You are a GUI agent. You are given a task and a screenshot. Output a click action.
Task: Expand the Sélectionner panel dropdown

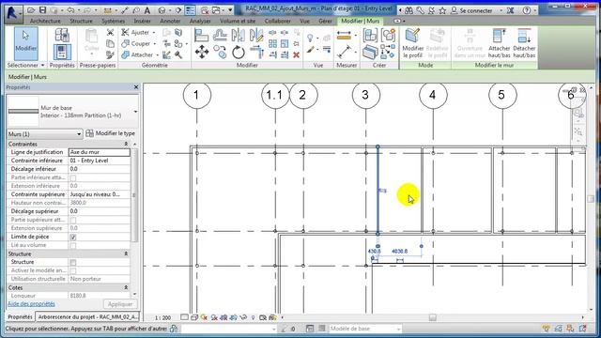(42, 66)
